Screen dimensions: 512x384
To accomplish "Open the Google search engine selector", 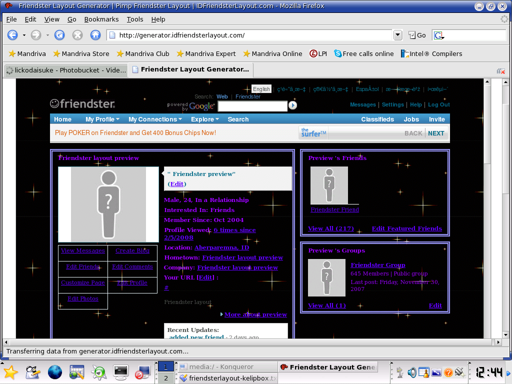I will point(439,35).
